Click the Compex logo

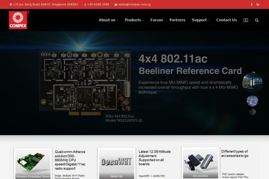pyautogui.click(x=18, y=20)
